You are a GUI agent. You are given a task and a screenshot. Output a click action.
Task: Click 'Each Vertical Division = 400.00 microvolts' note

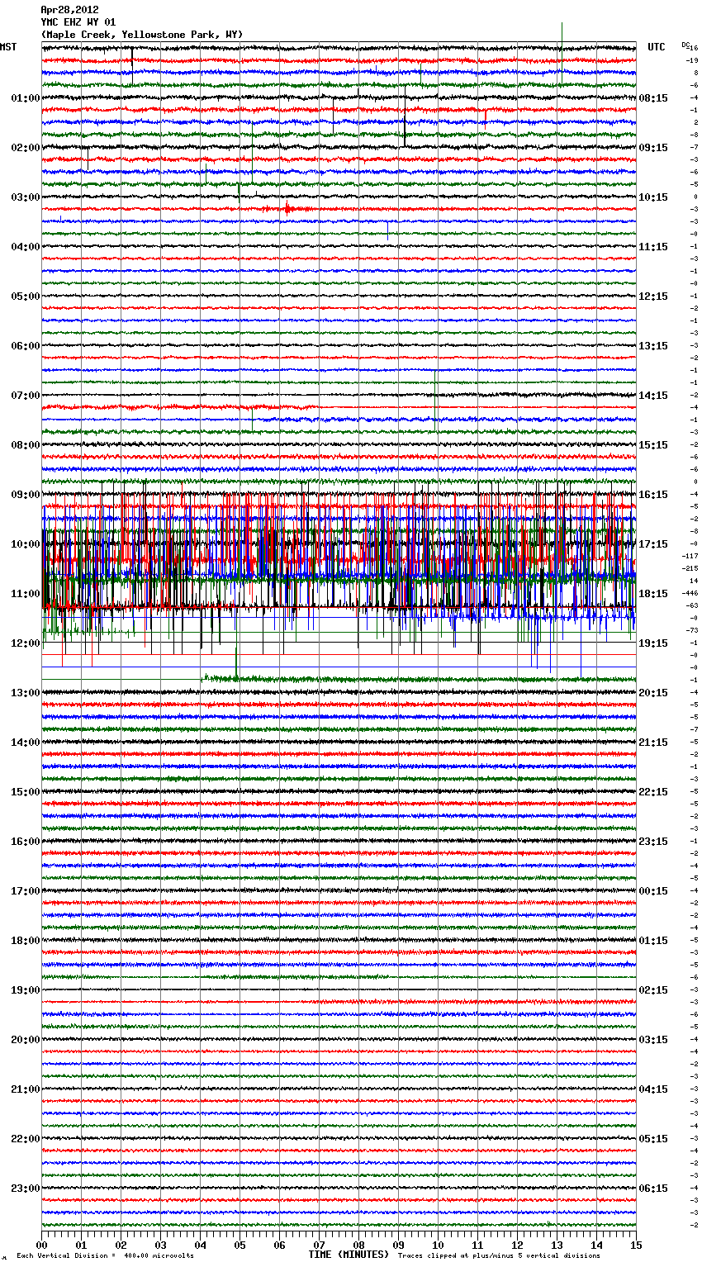point(105,1255)
